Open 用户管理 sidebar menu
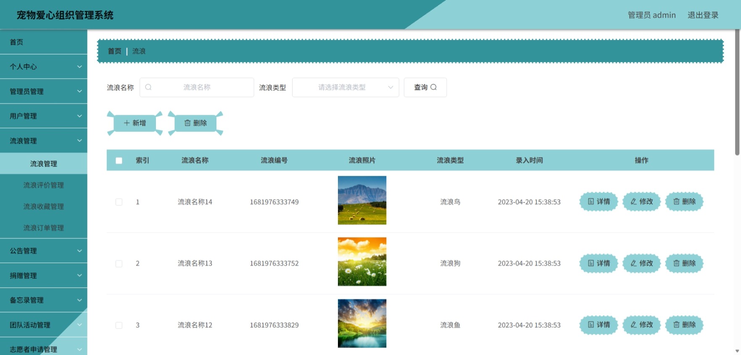The width and height of the screenshot is (741, 355). click(x=44, y=116)
